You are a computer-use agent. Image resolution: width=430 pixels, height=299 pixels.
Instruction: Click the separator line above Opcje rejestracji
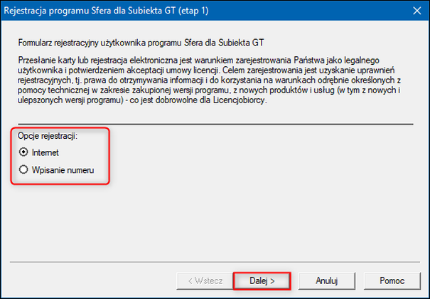click(x=213, y=122)
